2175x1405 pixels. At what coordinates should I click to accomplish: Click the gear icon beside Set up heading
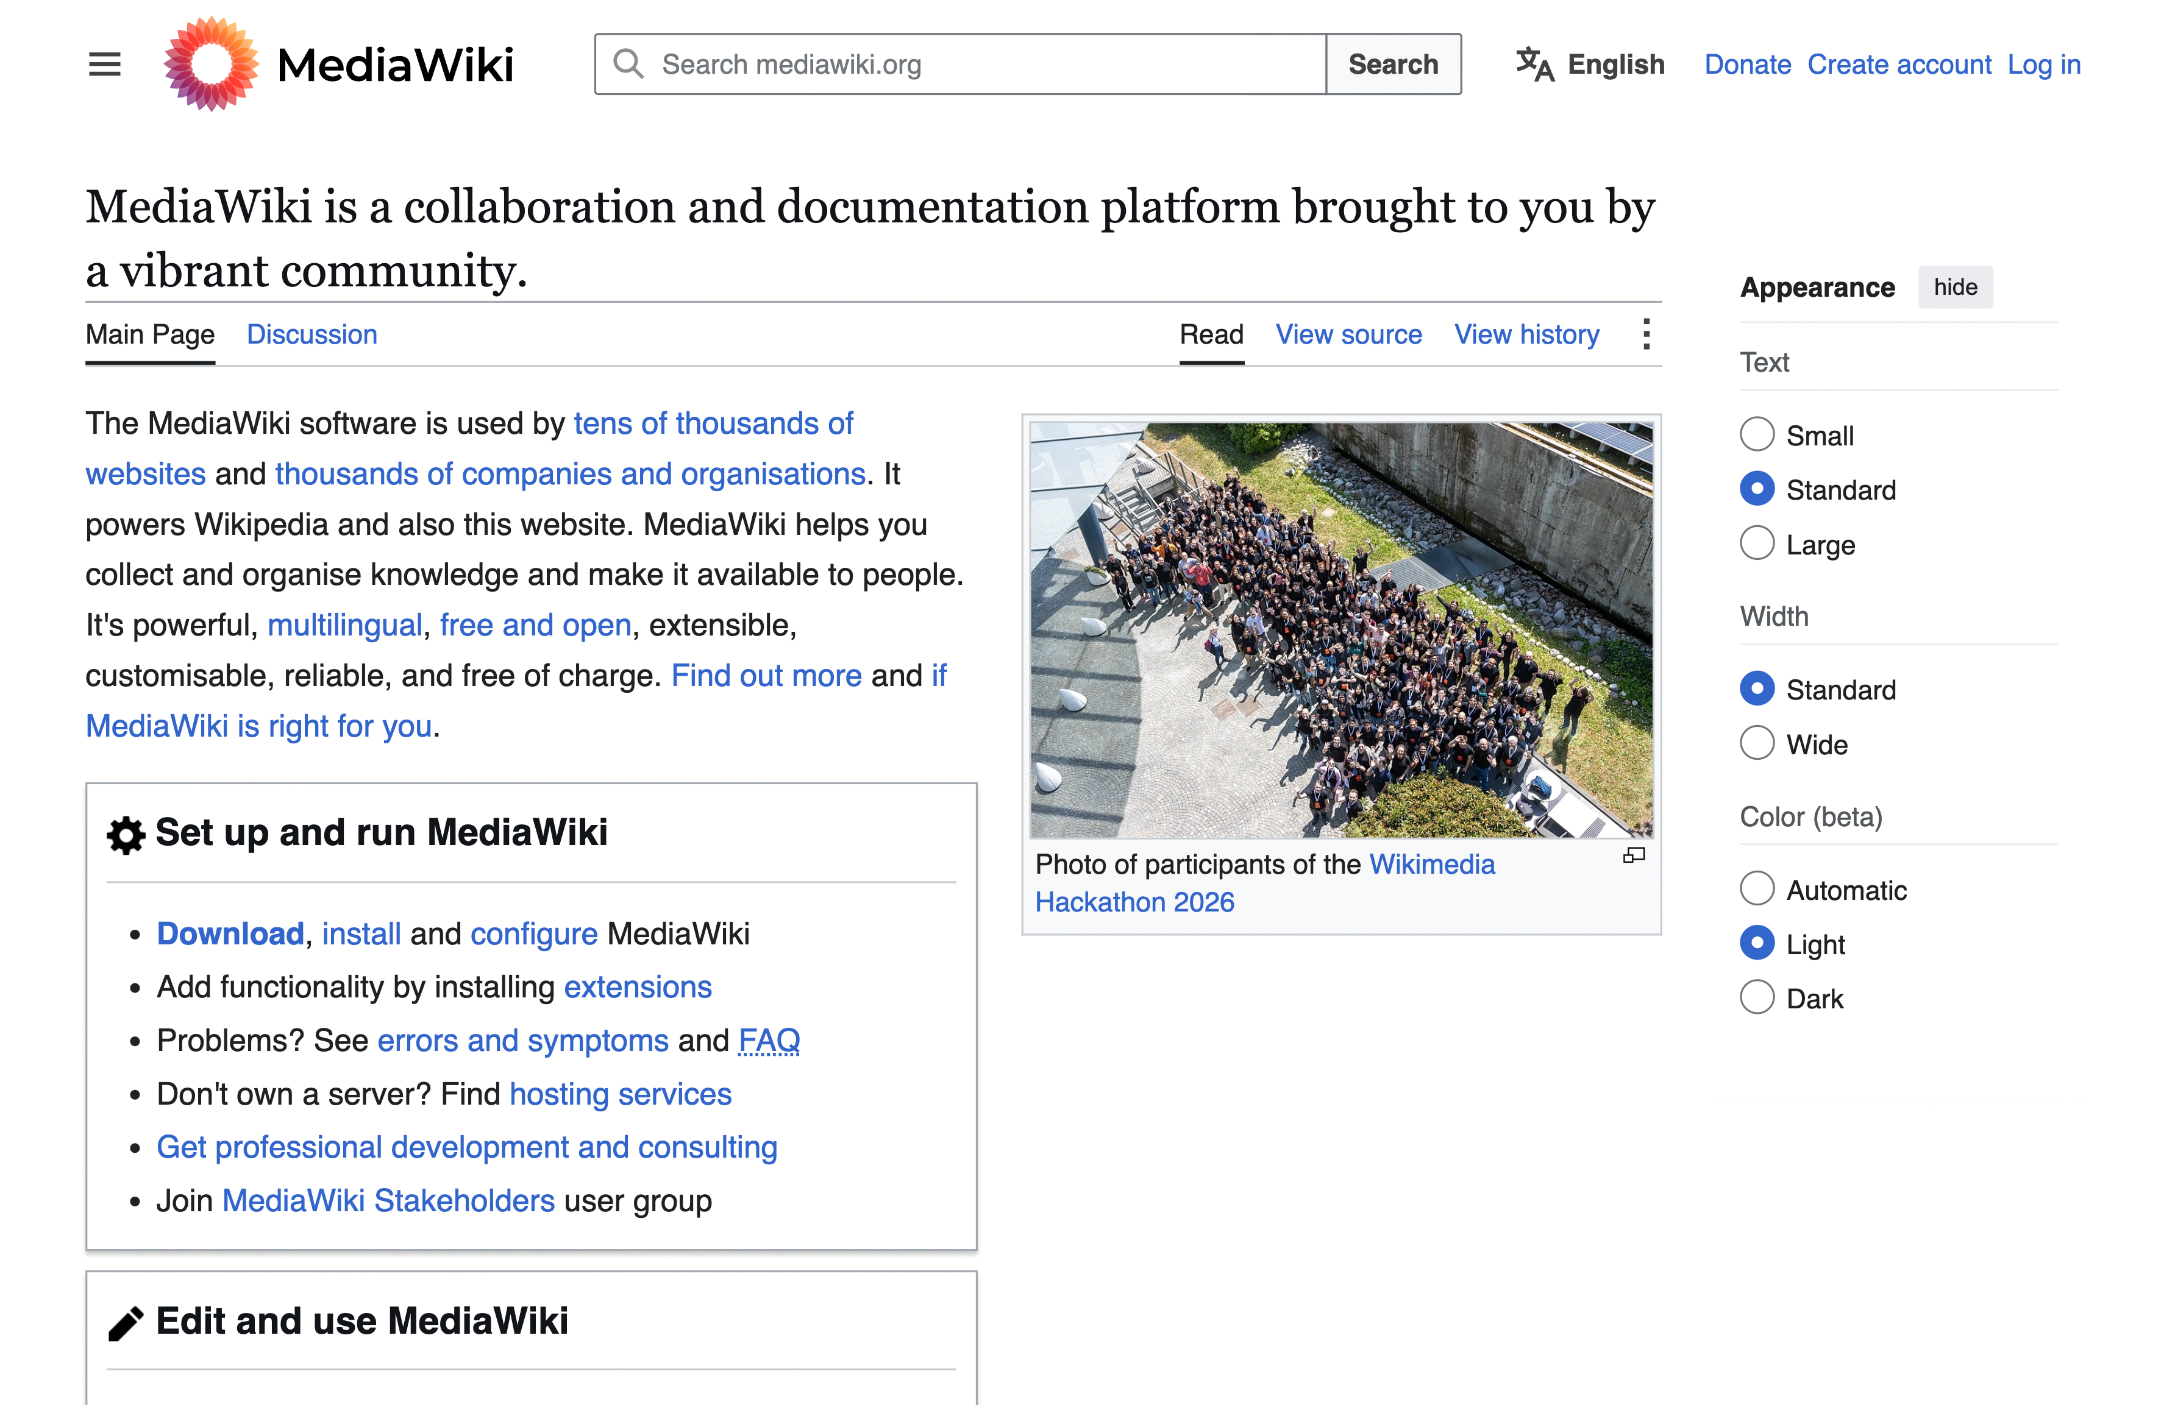pyautogui.click(x=126, y=834)
